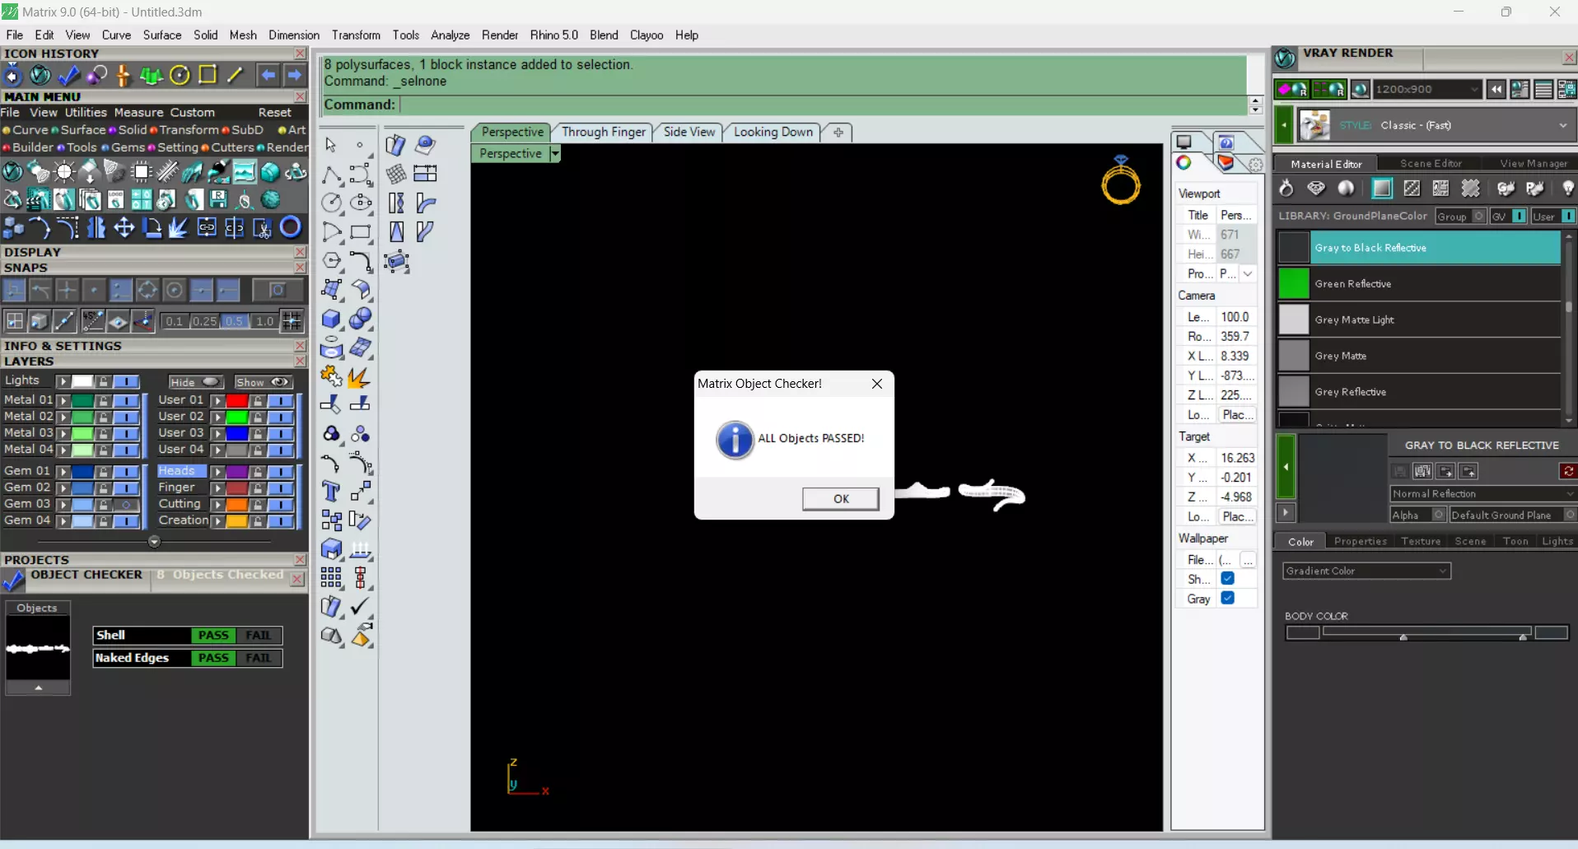Image resolution: width=1578 pixels, height=849 pixels.
Task: Switch to the Looking Down viewport tab
Action: [773, 132]
